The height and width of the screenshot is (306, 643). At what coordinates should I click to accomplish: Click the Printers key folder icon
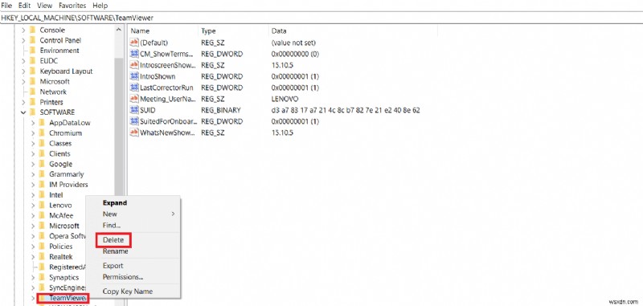pos(32,102)
